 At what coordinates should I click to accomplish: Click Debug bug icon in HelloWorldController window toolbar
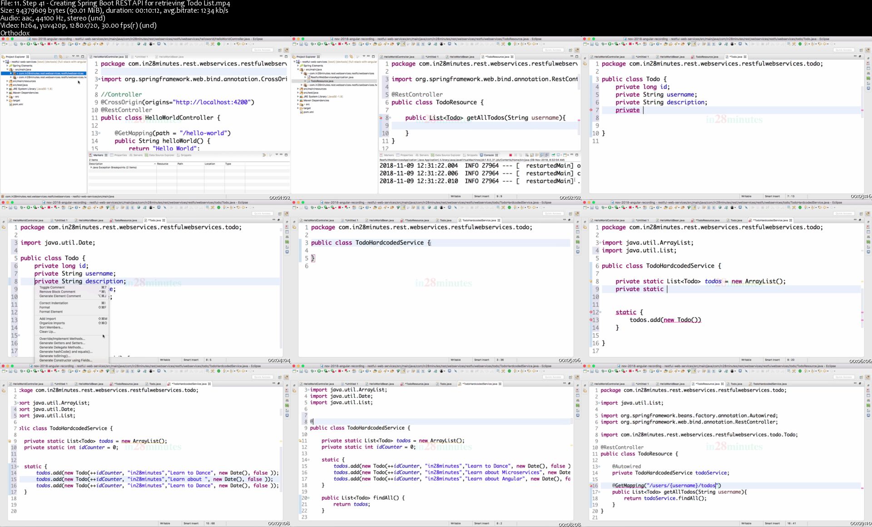(22, 44)
